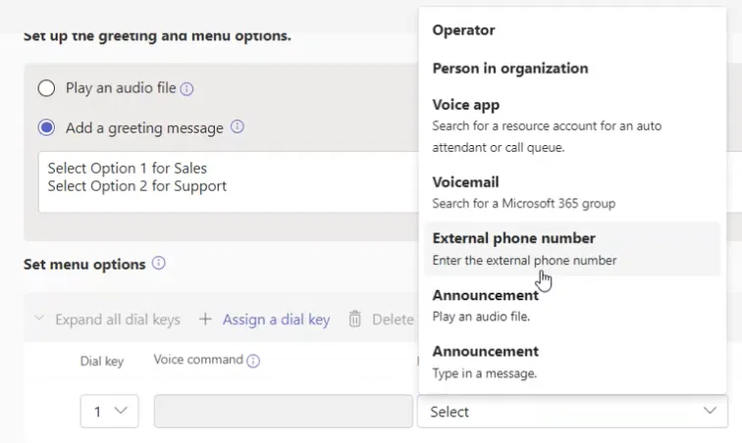Choose Person in organization option
This screenshot has height=443, width=742.
click(x=510, y=69)
